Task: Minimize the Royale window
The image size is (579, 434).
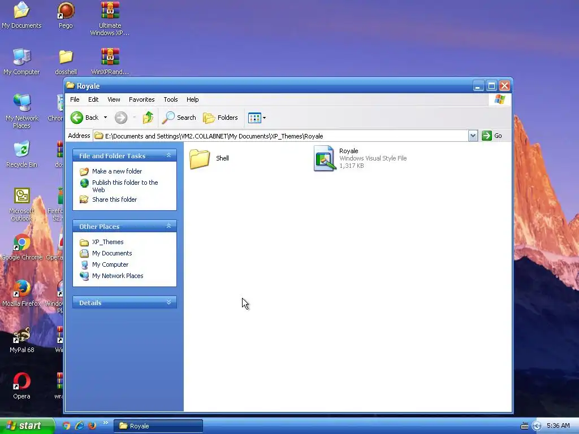Action: click(478, 86)
